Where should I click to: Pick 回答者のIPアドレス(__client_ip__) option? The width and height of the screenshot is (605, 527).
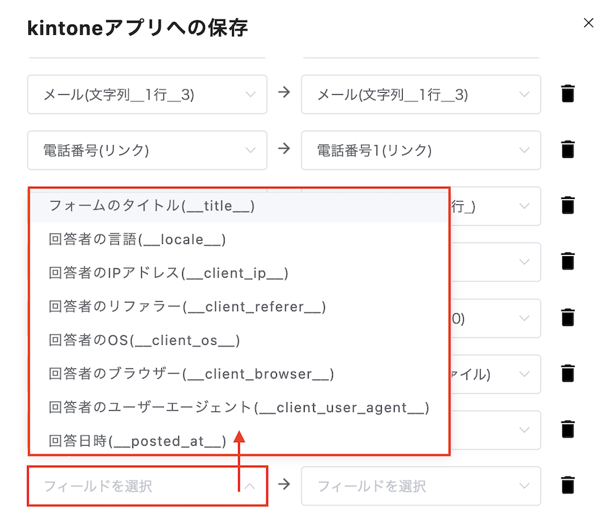[x=239, y=273]
